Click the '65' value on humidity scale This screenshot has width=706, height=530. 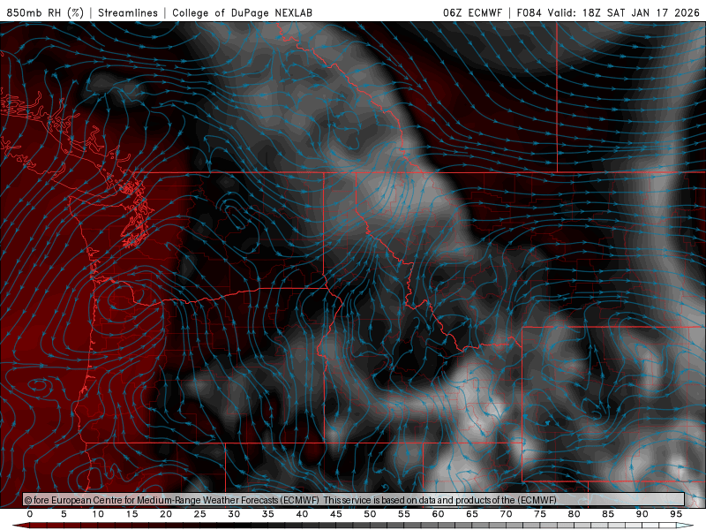pos(472,514)
